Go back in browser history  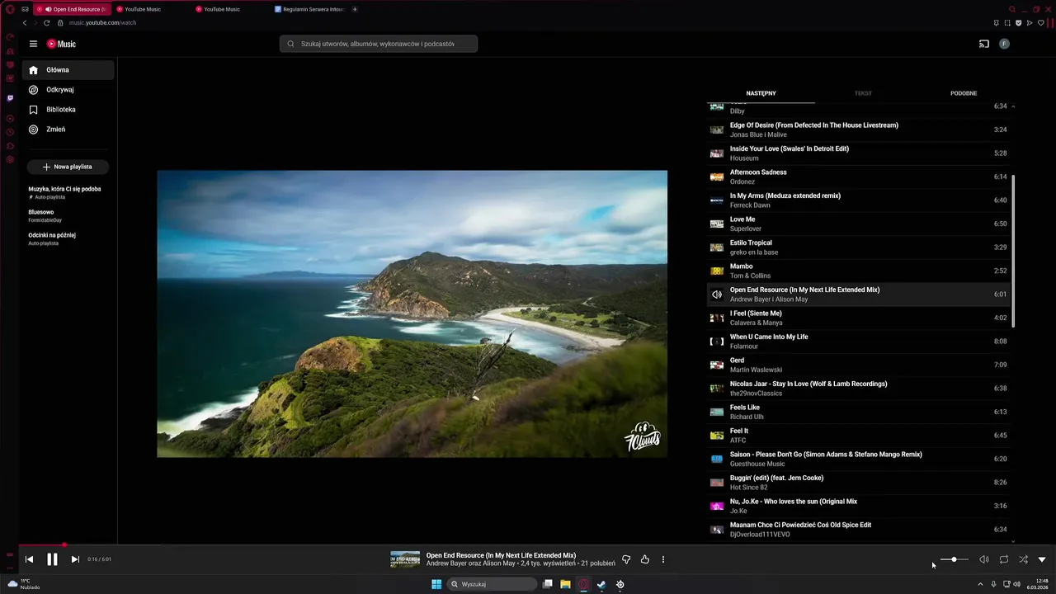25,23
